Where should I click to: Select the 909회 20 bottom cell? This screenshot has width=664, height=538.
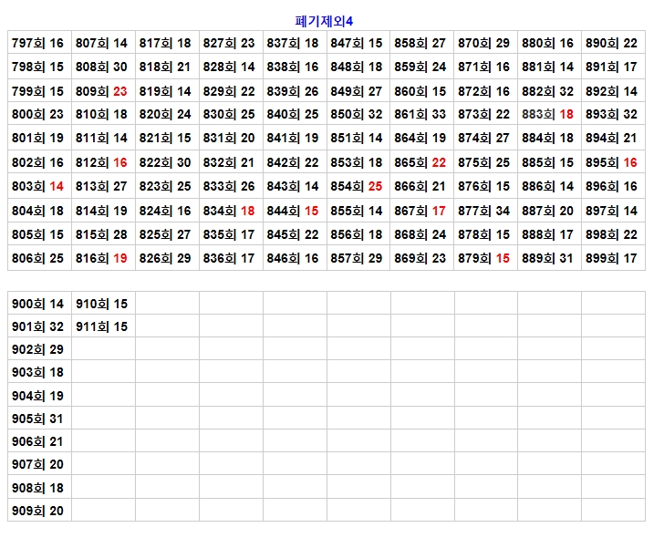click(x=38, y=511)
